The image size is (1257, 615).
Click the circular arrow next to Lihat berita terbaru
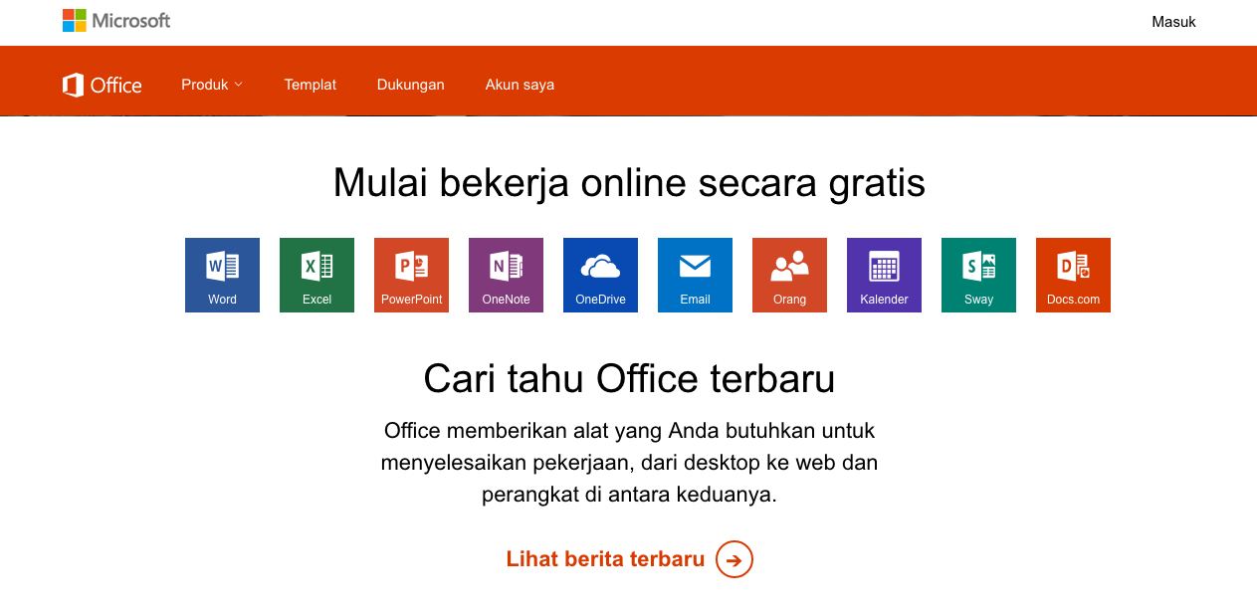coord(733,559)
